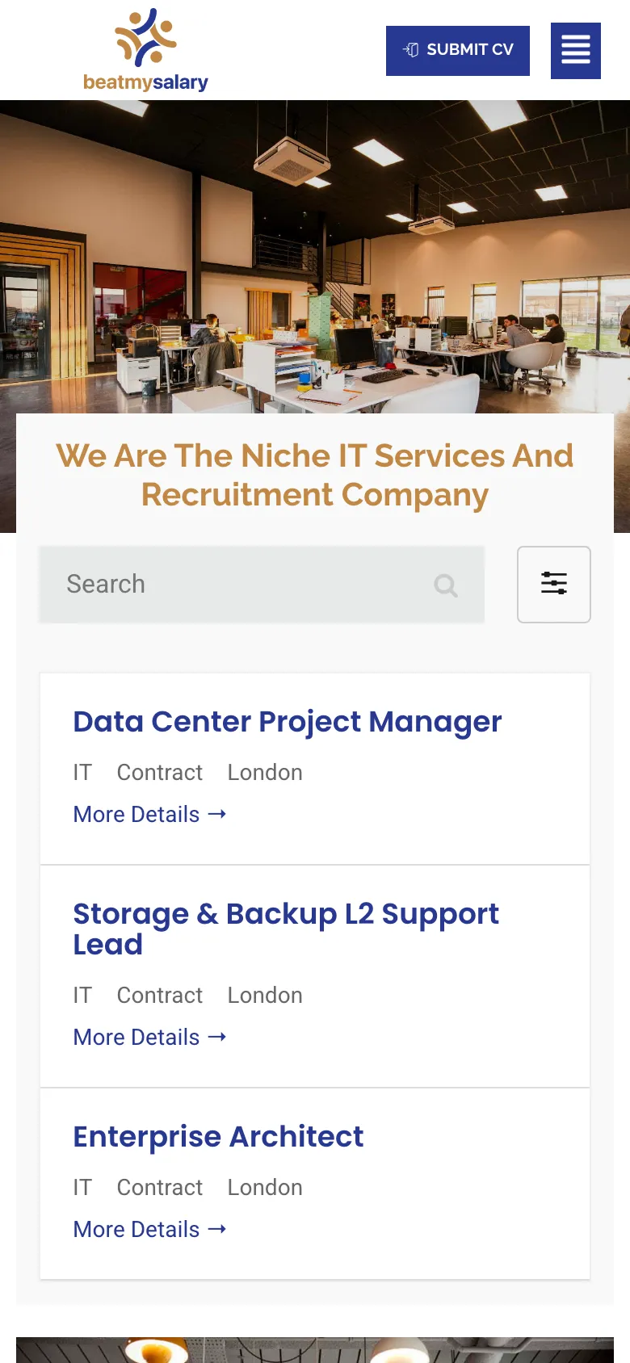630x1363 pixels.
Task: Click the Contract tag under Data Center Project Manager
Action: [x=160, y=773]
